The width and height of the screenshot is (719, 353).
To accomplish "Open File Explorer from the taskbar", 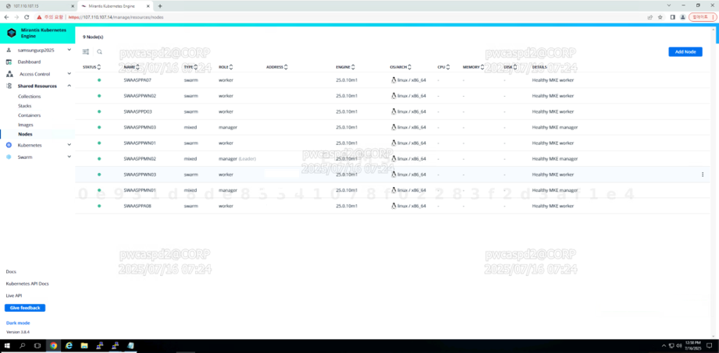I will [x=84, y=346].
